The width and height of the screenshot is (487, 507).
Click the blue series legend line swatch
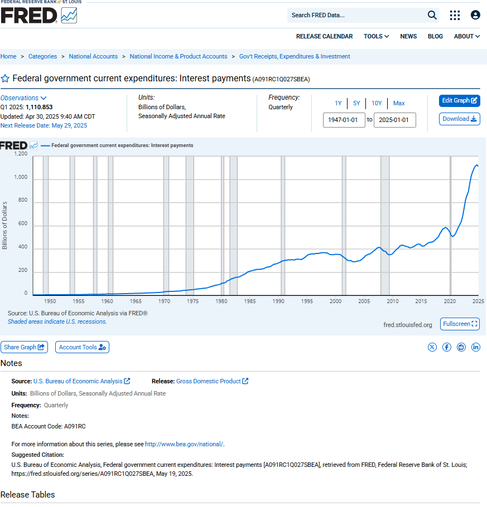pyautogui.click(x=45, y=146)
